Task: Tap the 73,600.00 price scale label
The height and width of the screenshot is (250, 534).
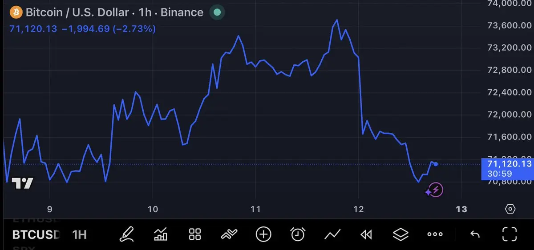Action: 510,25
